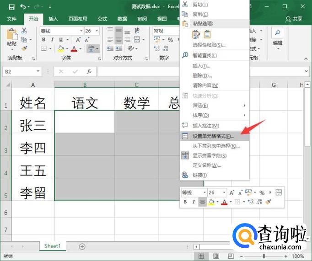This screenshot has width=312, height=261.
Task: Click the 共享 share button
Action: point(294,19)
